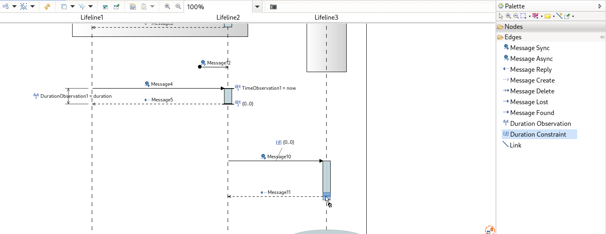Choose the palette generic connection line tool
606x234 pixels.
pyautogui.click(x=560, y=16)
